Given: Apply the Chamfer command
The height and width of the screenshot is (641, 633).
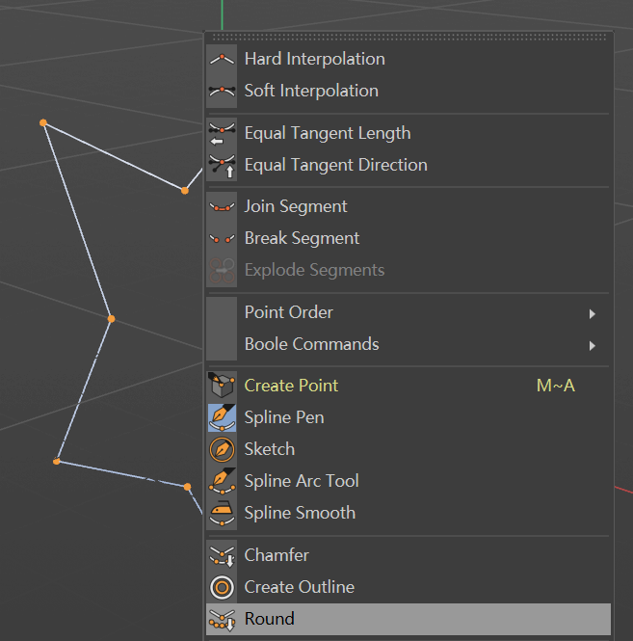Looking at the screenshot, I should 409,555.
